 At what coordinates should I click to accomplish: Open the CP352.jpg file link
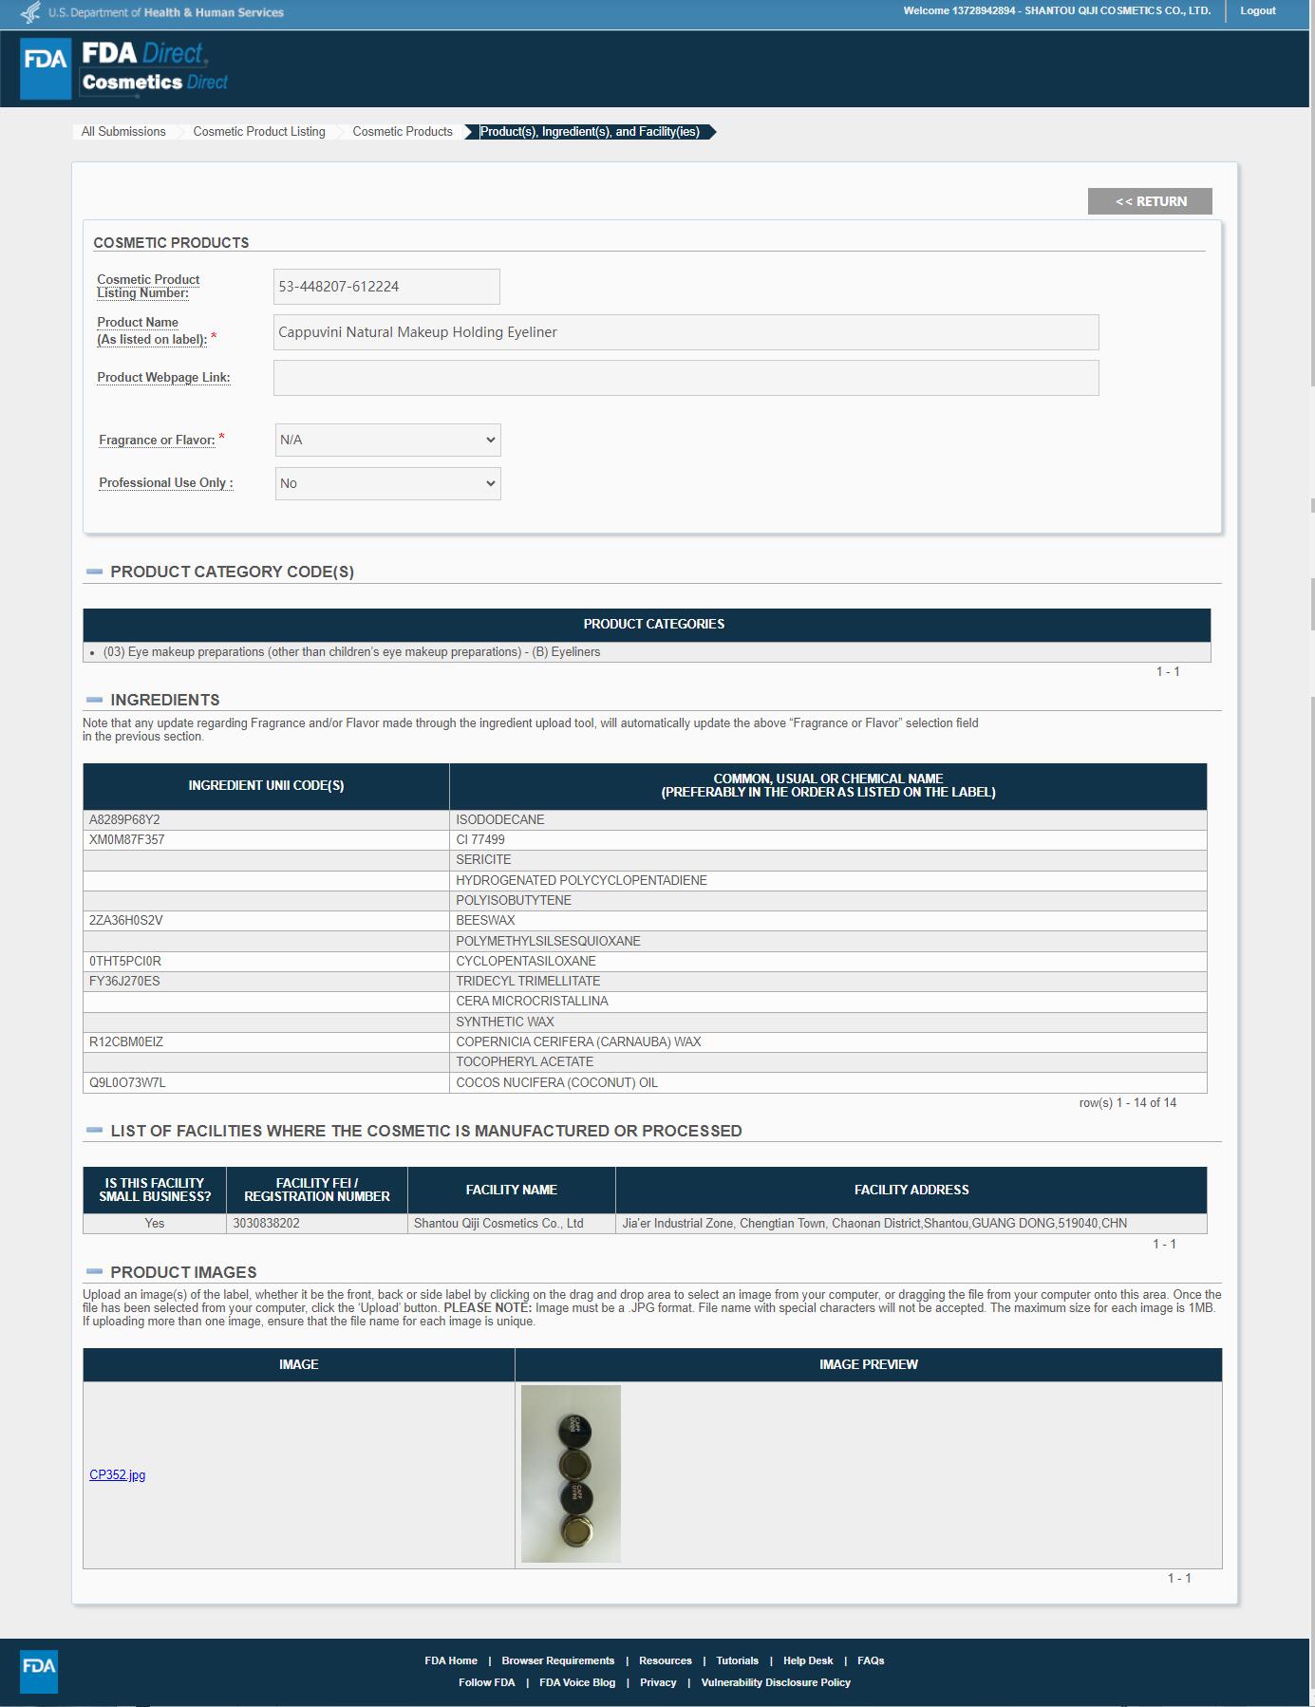point(117,1474)
